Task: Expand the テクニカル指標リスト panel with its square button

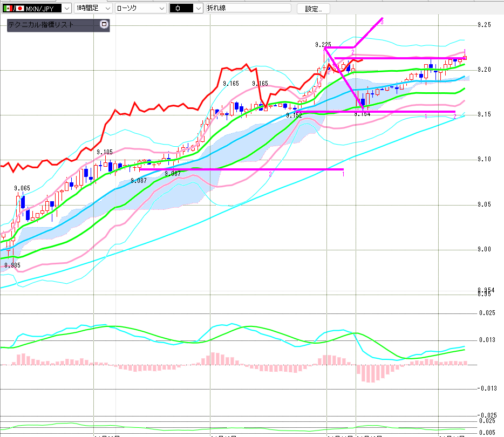Action: tap(104, 24)
